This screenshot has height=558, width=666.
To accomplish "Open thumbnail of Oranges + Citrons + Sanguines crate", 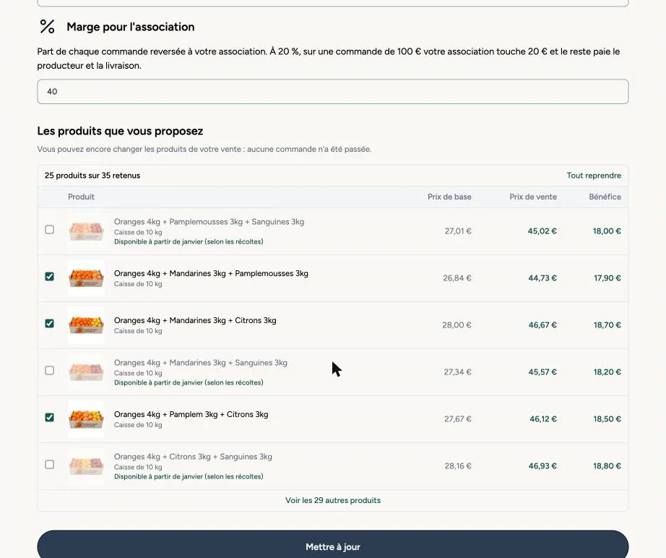I will point(86,465).
